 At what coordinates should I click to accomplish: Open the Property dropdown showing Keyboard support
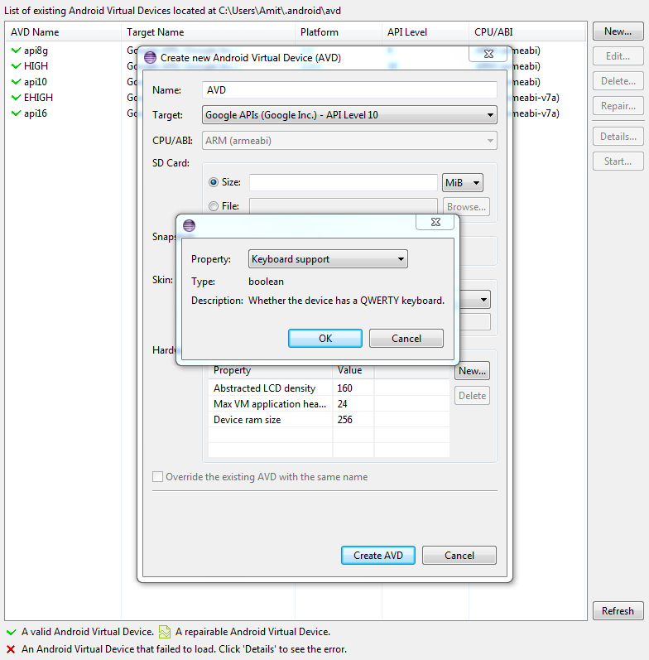point(328,259)
